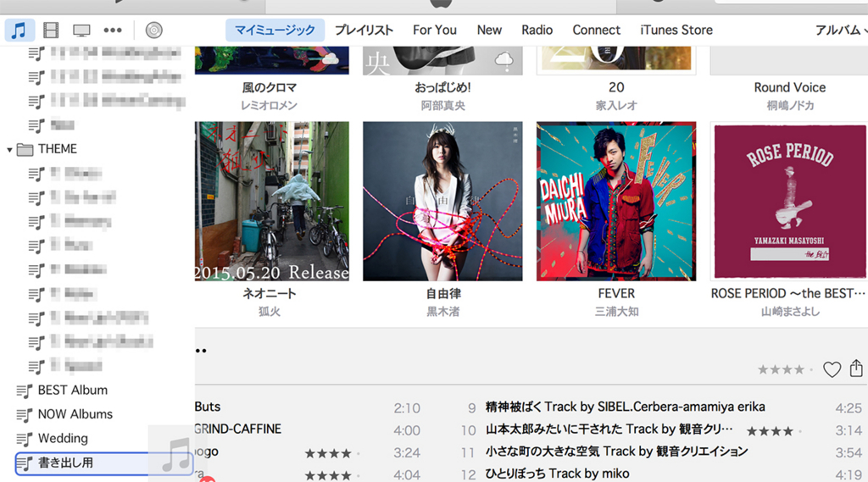
Task: Select the ROSE PERIOD album cover
Action: pos(790,202)
